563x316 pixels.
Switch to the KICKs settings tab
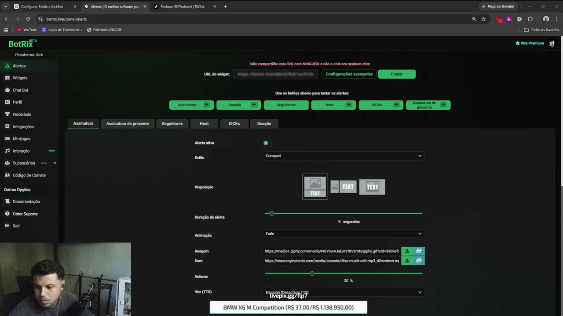click(234, 124)
